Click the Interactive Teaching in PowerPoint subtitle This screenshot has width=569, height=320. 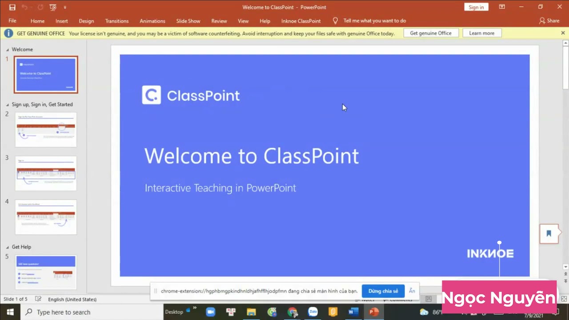pos(220,188)
